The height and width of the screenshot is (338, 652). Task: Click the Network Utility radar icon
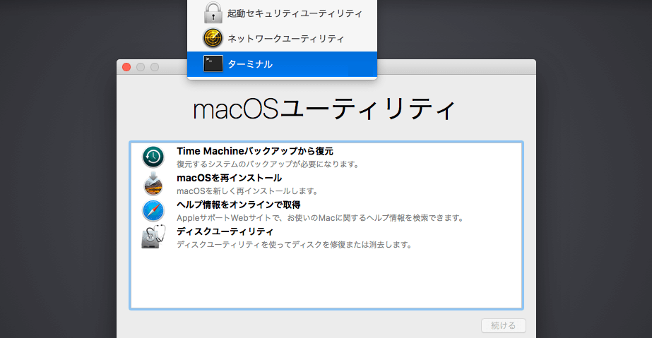pos(213,38)
